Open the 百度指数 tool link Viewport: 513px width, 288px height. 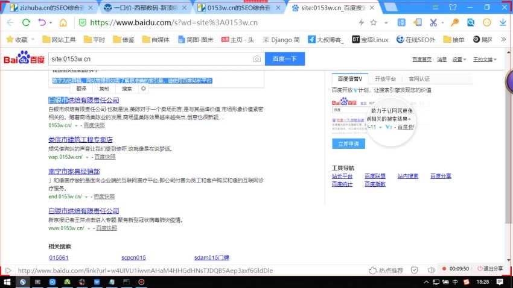pyautogui.click(x=375, y=184)
